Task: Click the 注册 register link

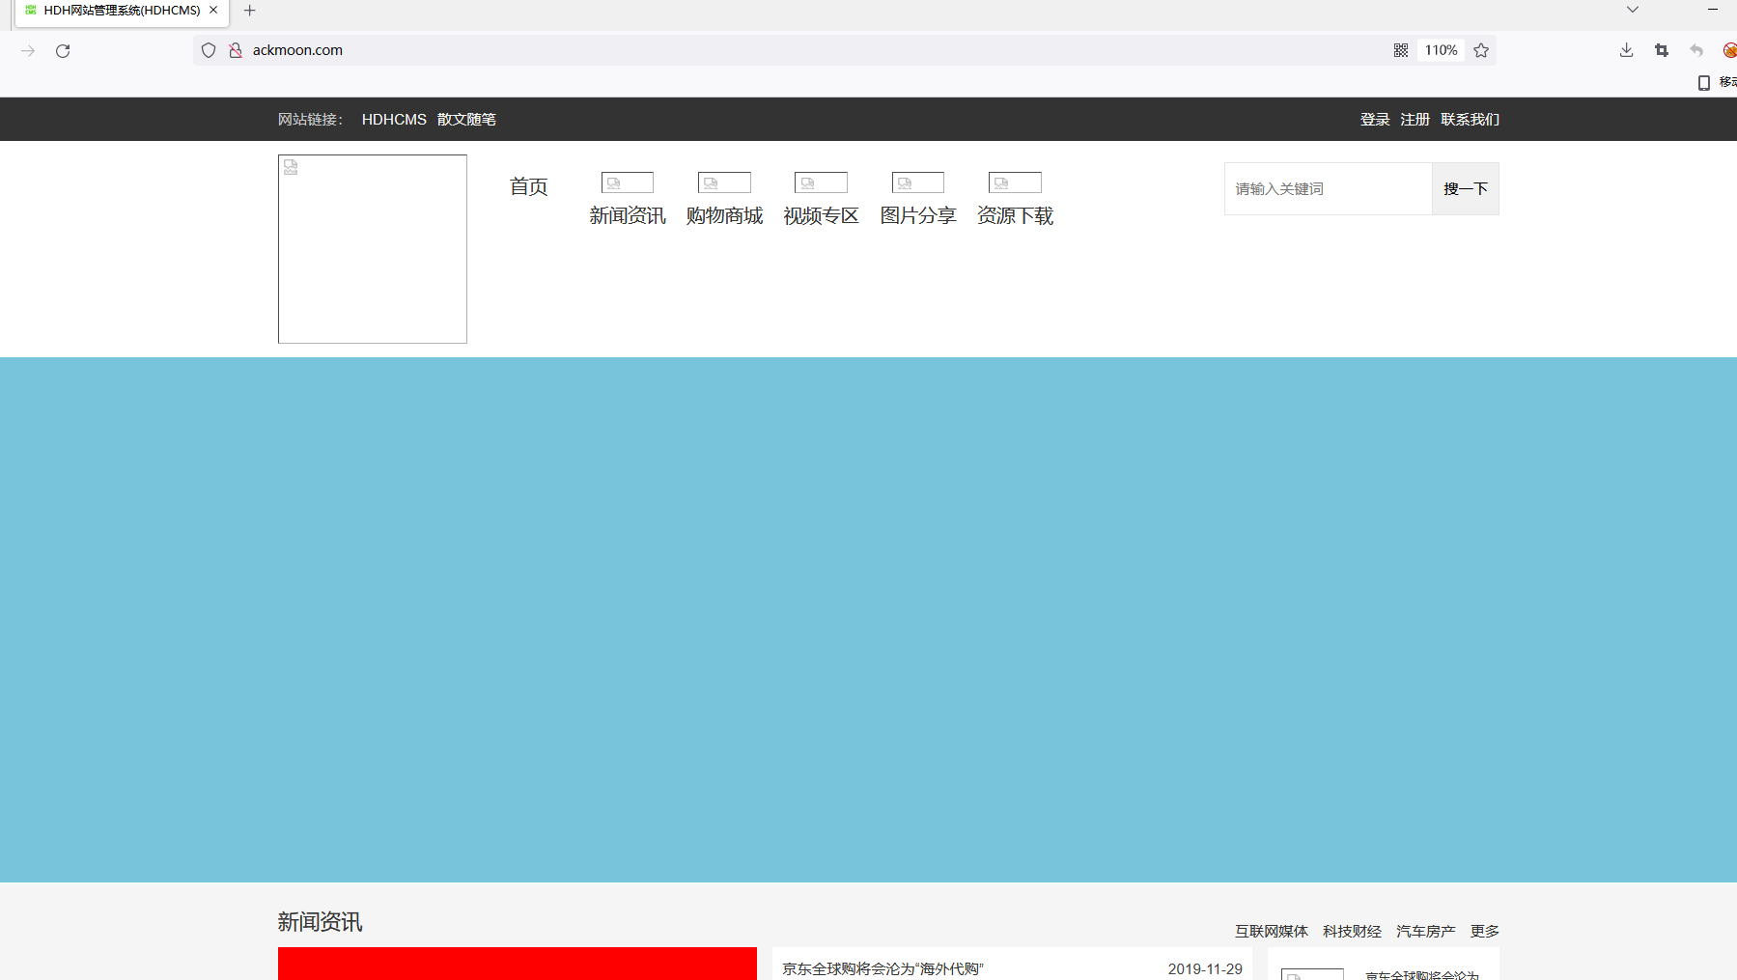Action: click(1415, 120)
